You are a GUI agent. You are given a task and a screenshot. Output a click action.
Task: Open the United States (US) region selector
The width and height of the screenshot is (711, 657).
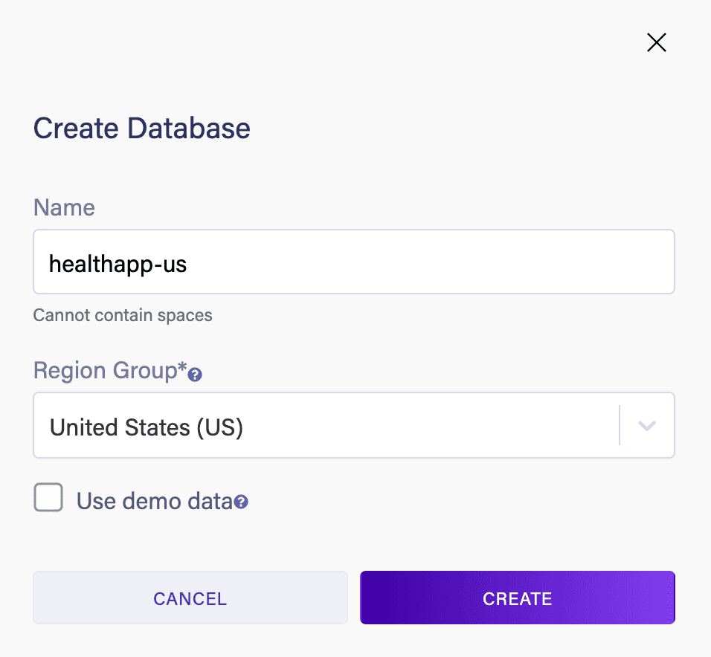[327, 426]
